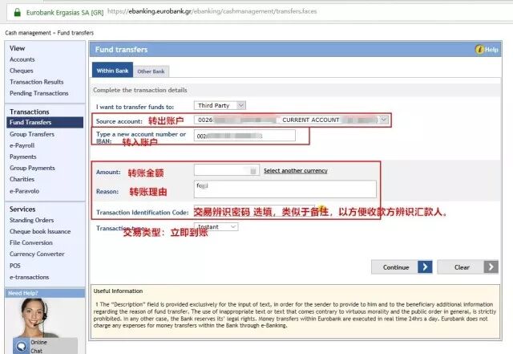Click the Clear arrow icon

pyautogui.click(x=491, y=267)
